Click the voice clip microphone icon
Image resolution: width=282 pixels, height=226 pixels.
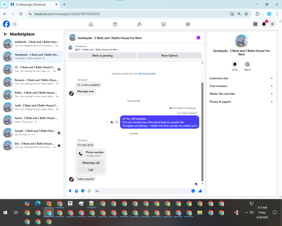coord(70,191)
